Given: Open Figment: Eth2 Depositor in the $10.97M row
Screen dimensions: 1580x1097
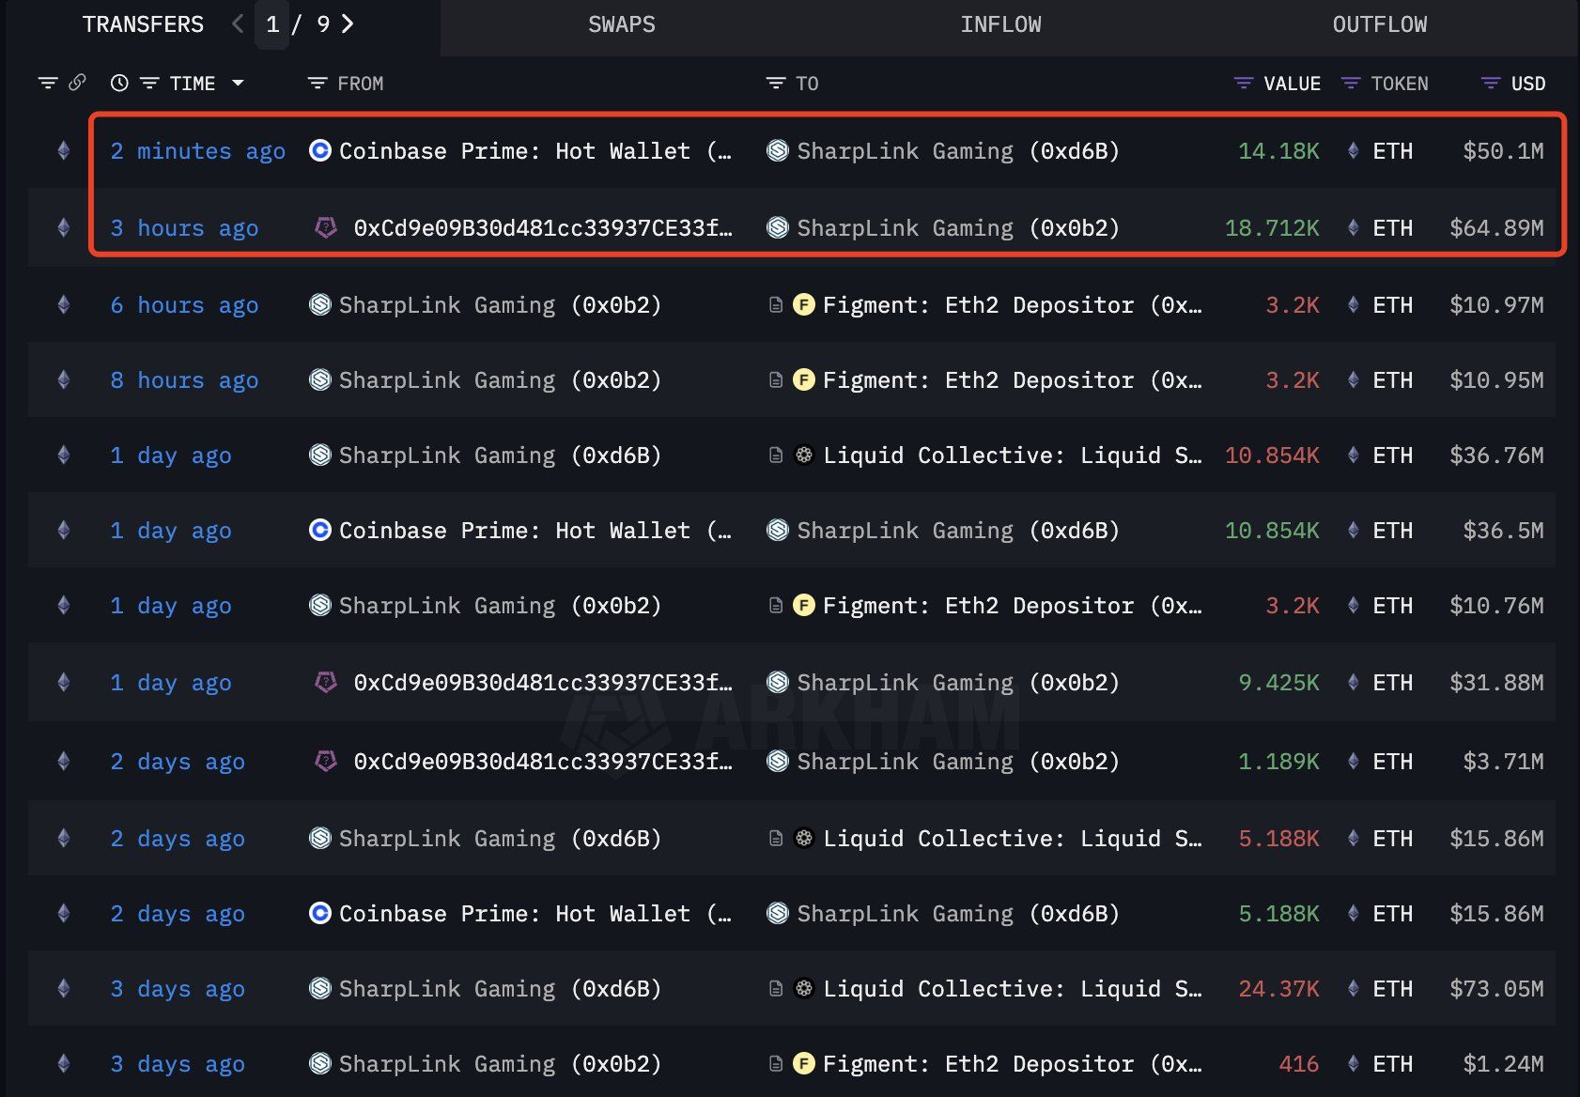Looking at the screenshot, I should coord(1013,305).
